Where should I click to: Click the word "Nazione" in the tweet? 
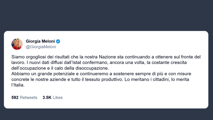pyautogui.click(x=107, y=57)
